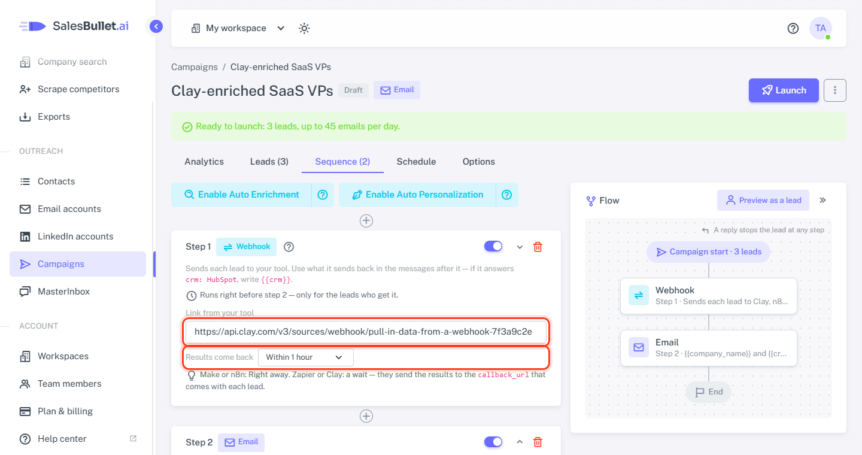Launch the campaign

784,90
